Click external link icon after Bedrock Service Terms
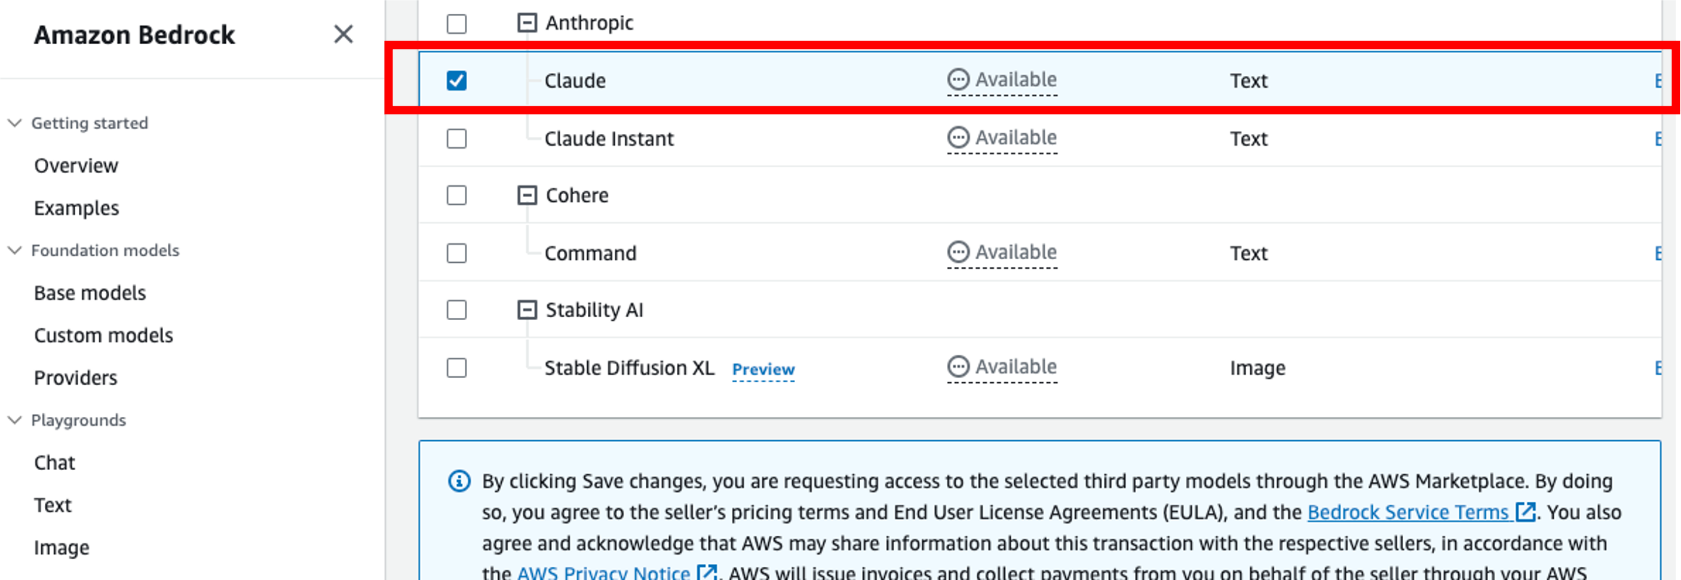Screen dimensions: 1681x580 tap(1525, 512)
